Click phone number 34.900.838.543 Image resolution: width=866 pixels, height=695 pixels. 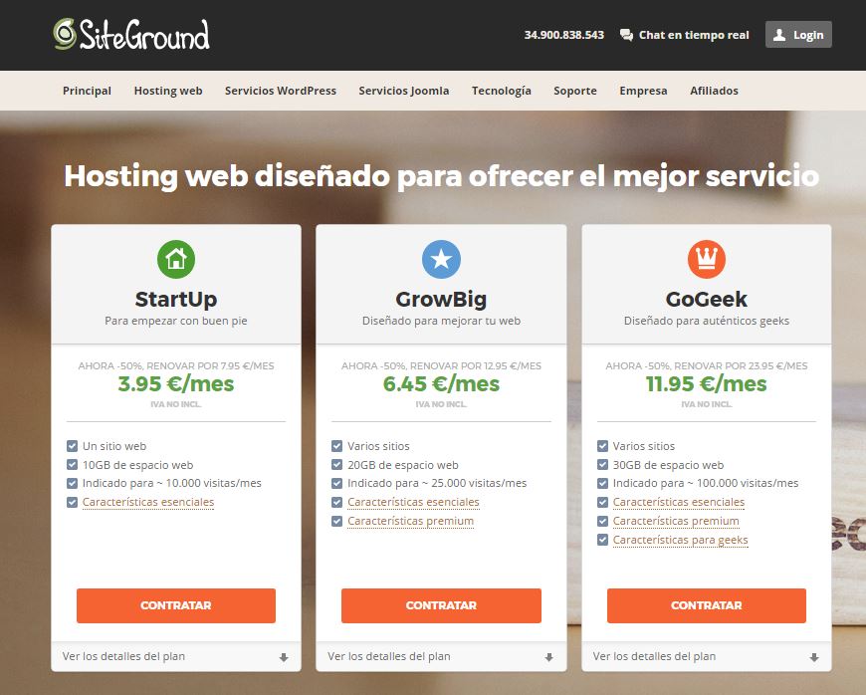click(x=563, y=35)
